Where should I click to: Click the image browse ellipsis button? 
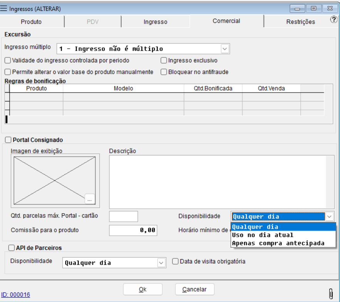tap(89, 199)
